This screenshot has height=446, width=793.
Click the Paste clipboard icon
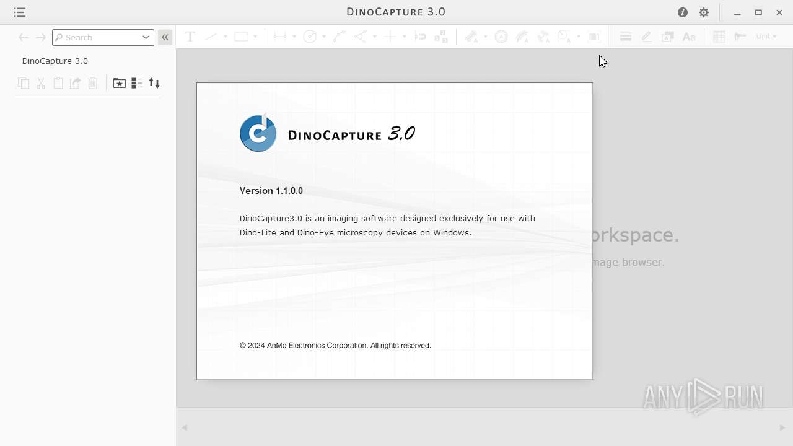click(58, 83)
